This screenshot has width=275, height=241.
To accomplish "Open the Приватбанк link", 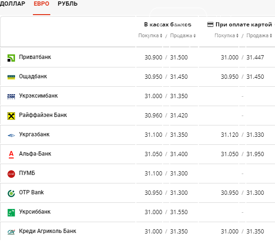I will point(35,57).
